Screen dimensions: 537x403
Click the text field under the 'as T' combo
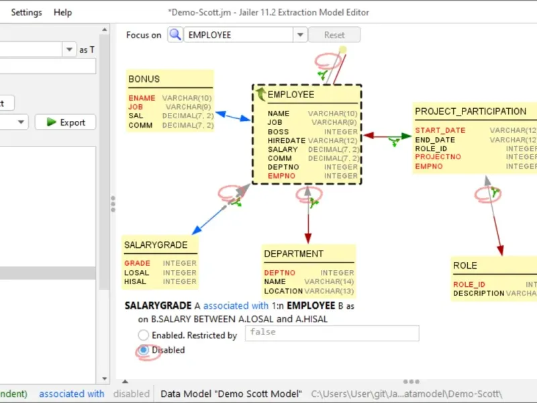click(x=48, y=66)
